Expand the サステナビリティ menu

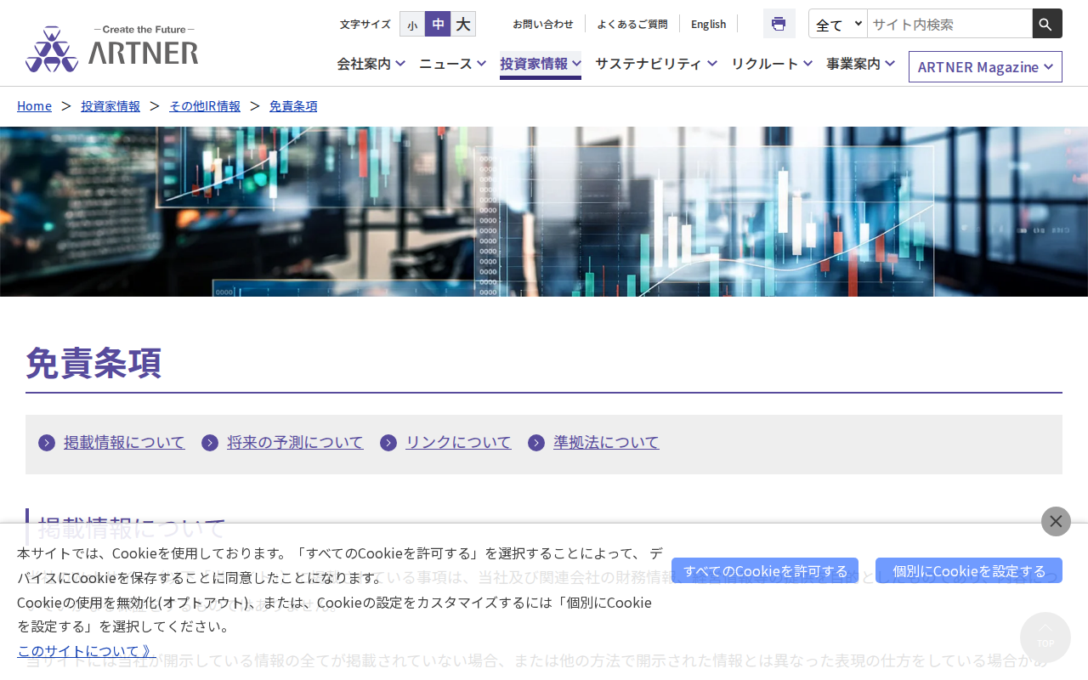656,64
